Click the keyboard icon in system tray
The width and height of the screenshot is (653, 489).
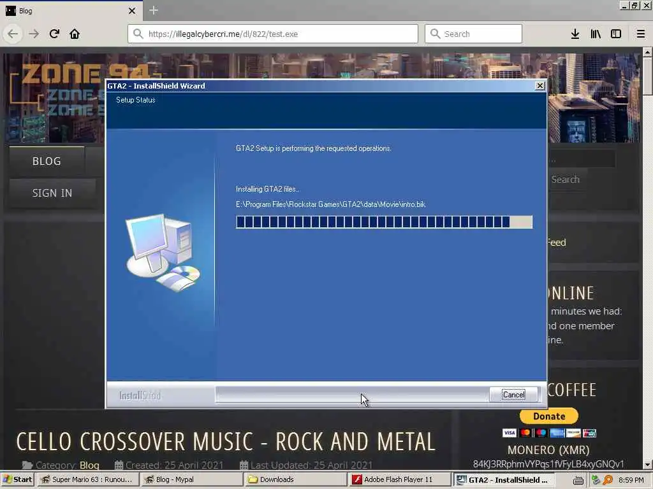[x=578, y=480]
